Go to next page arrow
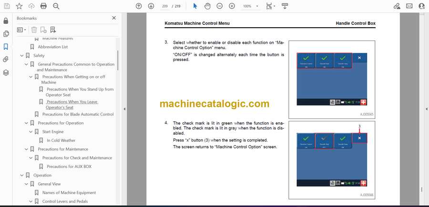Viewport: 429px width, 207px height. (151, 6)
